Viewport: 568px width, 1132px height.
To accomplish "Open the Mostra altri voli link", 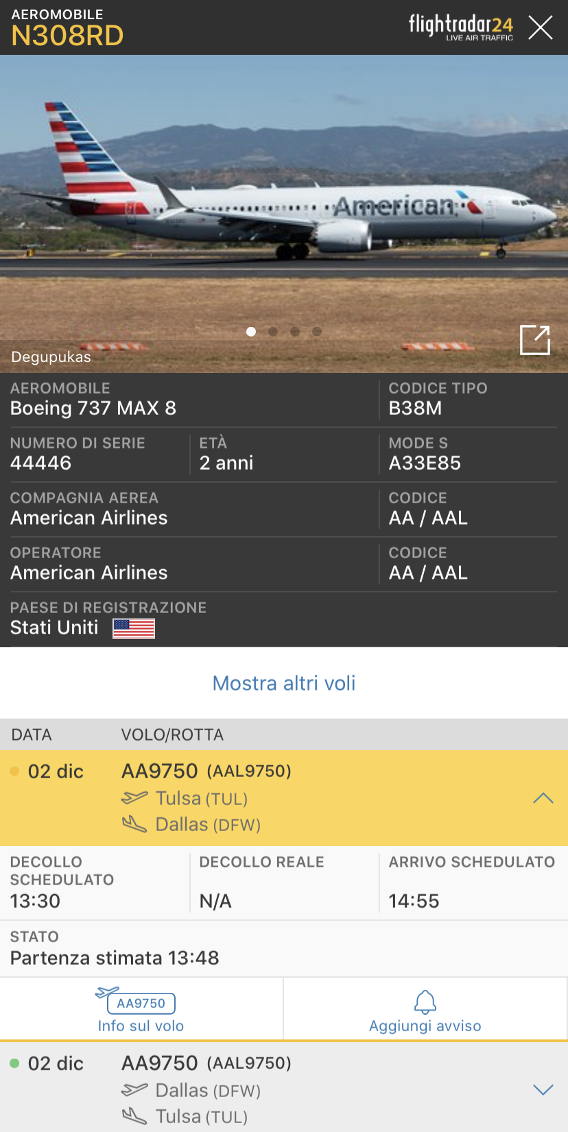I will [x=284, y=683].
